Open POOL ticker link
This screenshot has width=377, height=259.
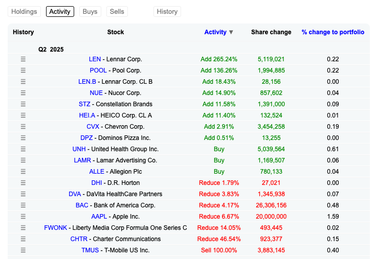click(x=98, y=70)
